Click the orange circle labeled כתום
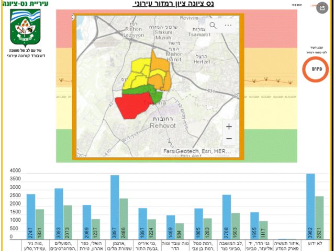Screen dimensions: 335x251 (x=315, y=69)
